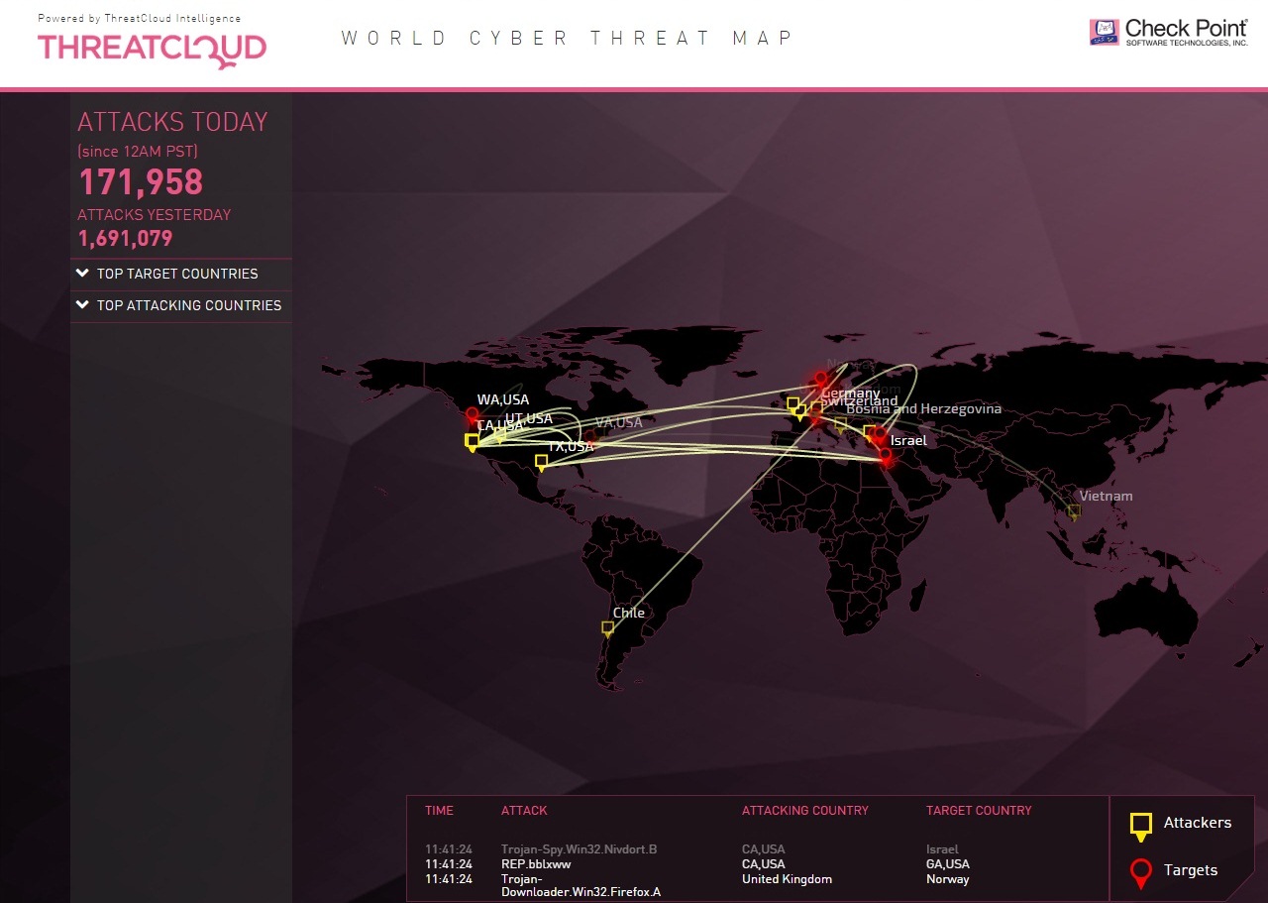The height and width of the screenshot is (903, 1268).
Task: Click Israel in the target country column
Action: [x=942, y=849]
